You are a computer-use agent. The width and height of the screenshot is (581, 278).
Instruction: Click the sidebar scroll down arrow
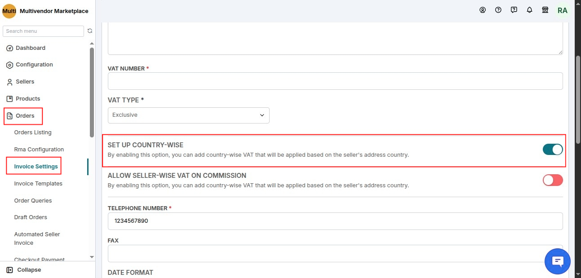pyautogui.click(x=92, y=257)
